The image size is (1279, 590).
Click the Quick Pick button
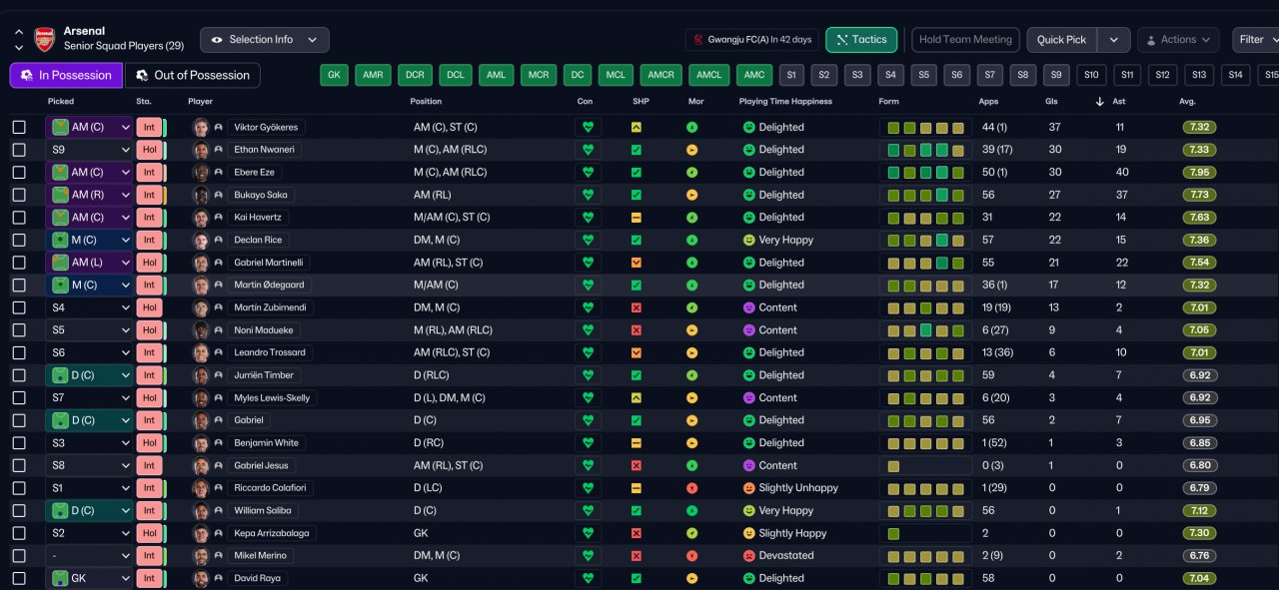(x=1062, y=40)
